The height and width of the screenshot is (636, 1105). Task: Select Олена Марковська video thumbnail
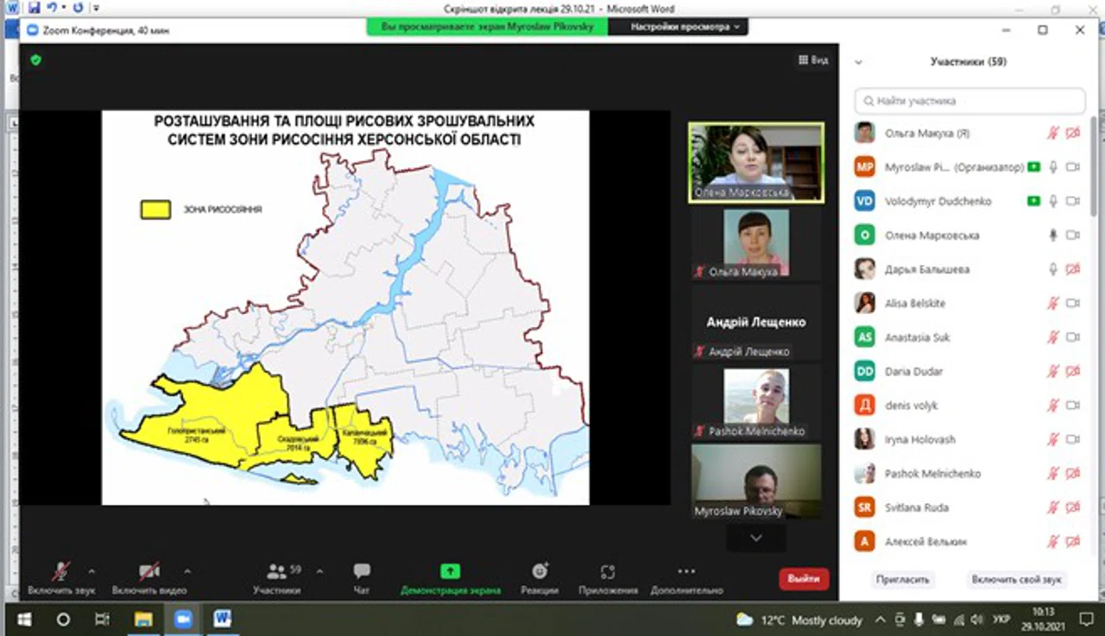point(755,162)
